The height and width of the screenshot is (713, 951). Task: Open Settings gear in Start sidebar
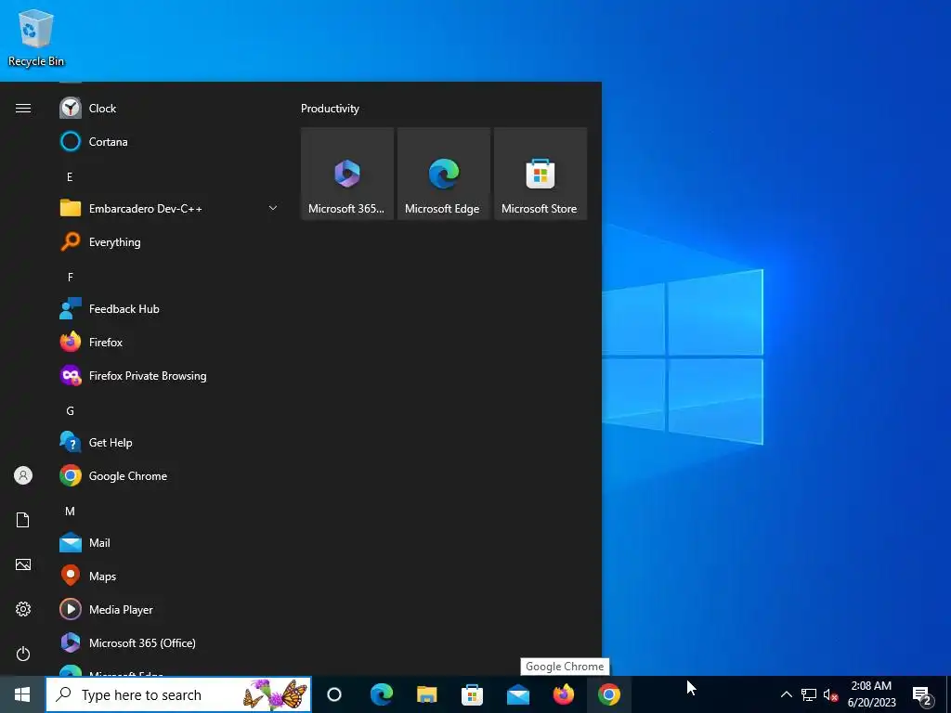click(x=23, y=609)
